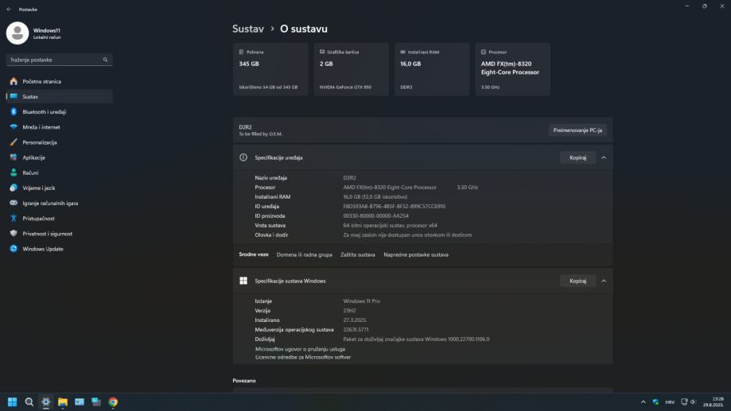Click the Windows Update icon in sidebar
731x411 pixels.
(x=14, y=249)
